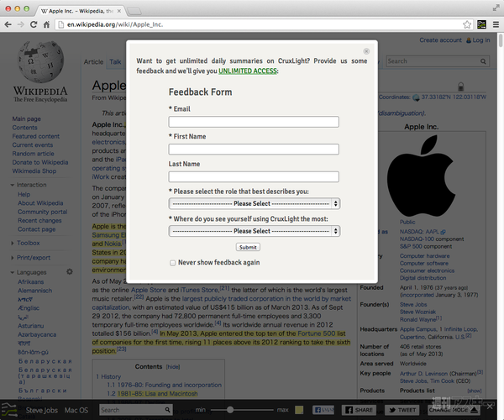The width and height of the screenshot is (504, 420).
Task: Adjust the min-max summary slider handle
Action: (230, 410)
